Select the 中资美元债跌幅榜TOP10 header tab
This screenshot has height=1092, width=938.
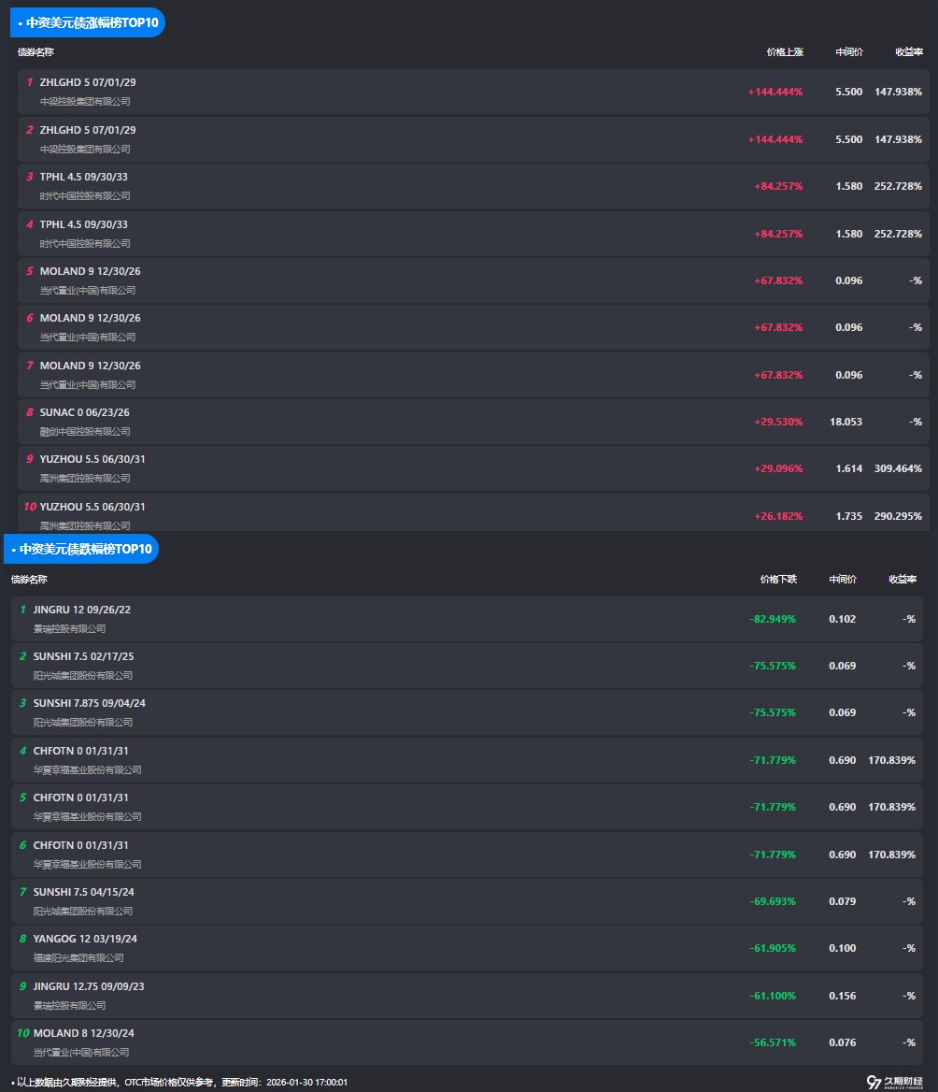pyautogui.click(x=84, y=549)
